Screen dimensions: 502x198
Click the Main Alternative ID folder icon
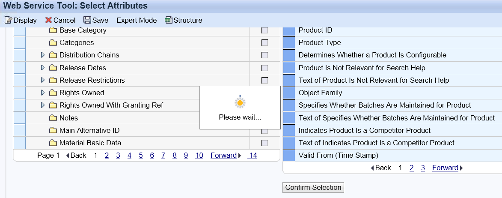(x=53, y=130)
